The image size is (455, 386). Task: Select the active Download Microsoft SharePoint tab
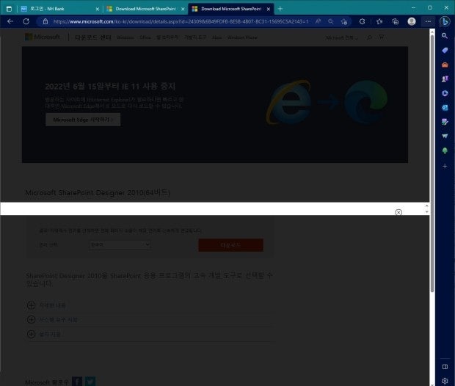pos(231,9)
